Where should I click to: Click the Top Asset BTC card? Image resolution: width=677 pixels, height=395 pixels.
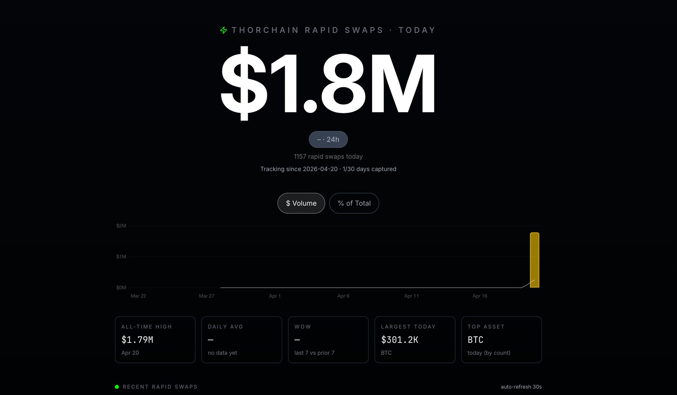(501, 339)
